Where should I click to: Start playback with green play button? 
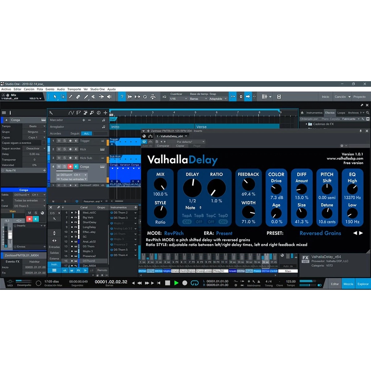(176, 283)
